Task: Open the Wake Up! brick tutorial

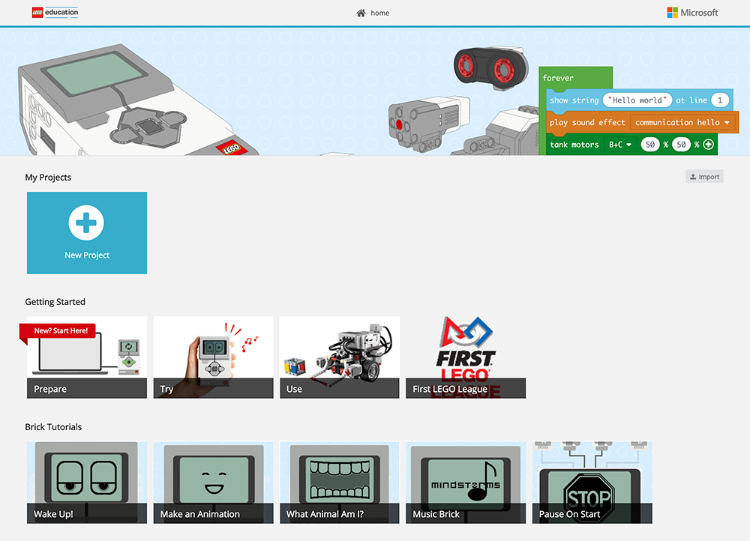Action: [x=87, y=483]
